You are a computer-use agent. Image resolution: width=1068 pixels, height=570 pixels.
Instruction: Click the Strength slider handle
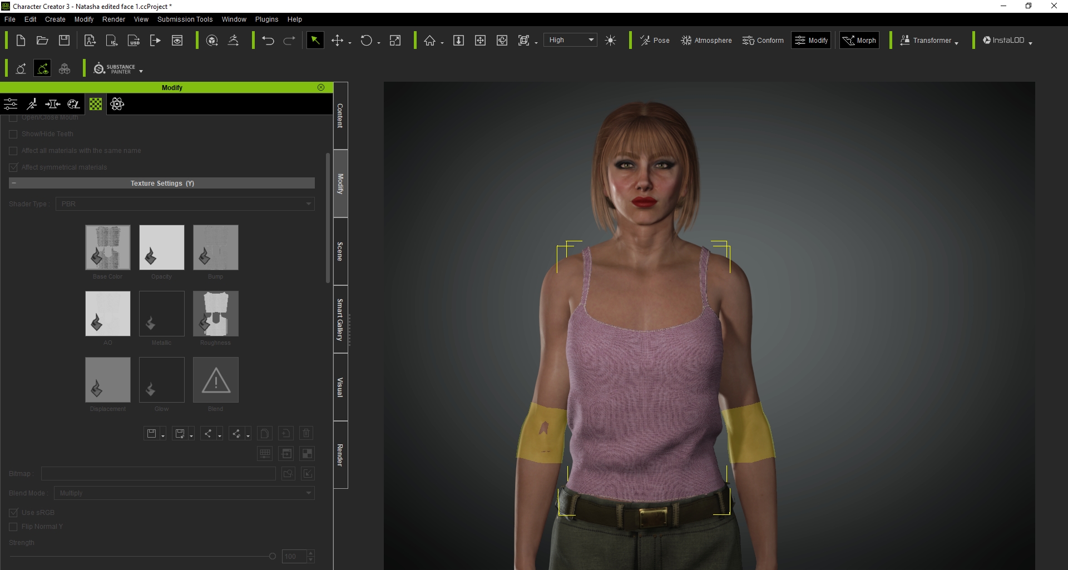click(272, 556)
